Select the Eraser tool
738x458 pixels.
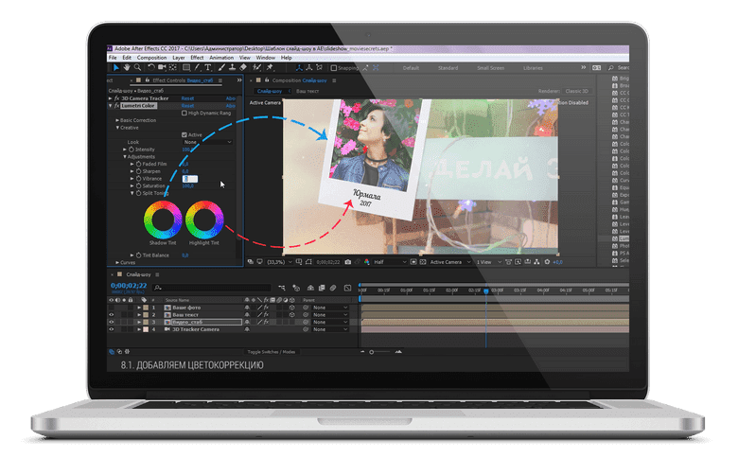(x=244, y=68)
